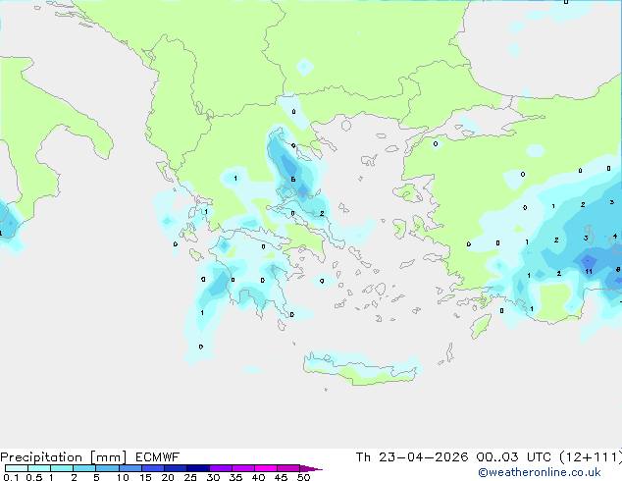
Task: Click the legend scale label '25'
Action: pyautogui.click(x=190, y=477)
